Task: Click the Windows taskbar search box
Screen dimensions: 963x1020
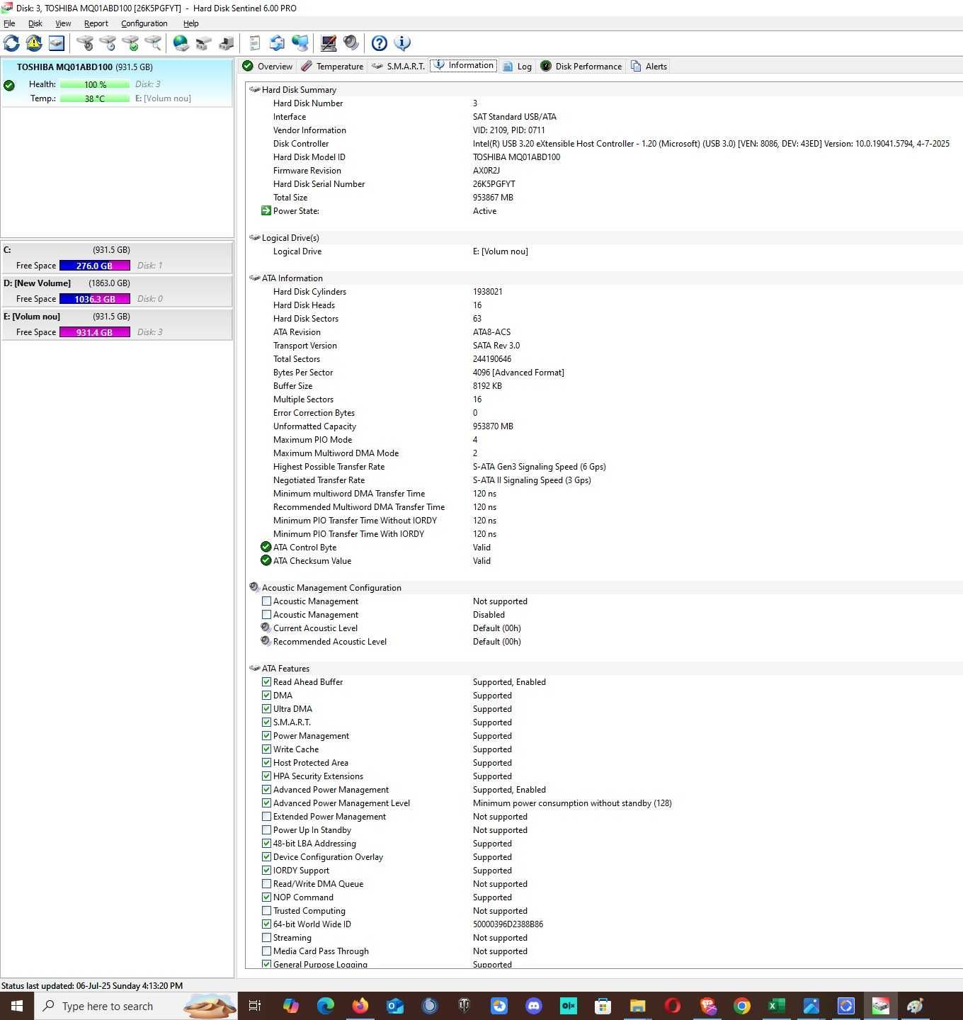Action: [x=136, y=1006]
